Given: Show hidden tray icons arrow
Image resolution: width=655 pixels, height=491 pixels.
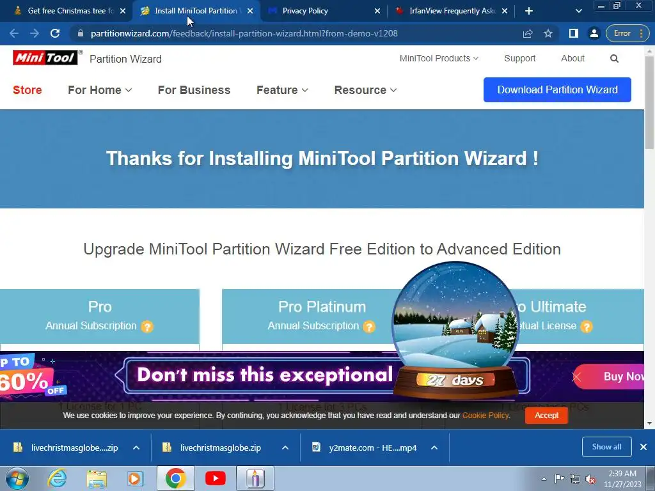Looking at the screenshot, I should pos(544,479).
